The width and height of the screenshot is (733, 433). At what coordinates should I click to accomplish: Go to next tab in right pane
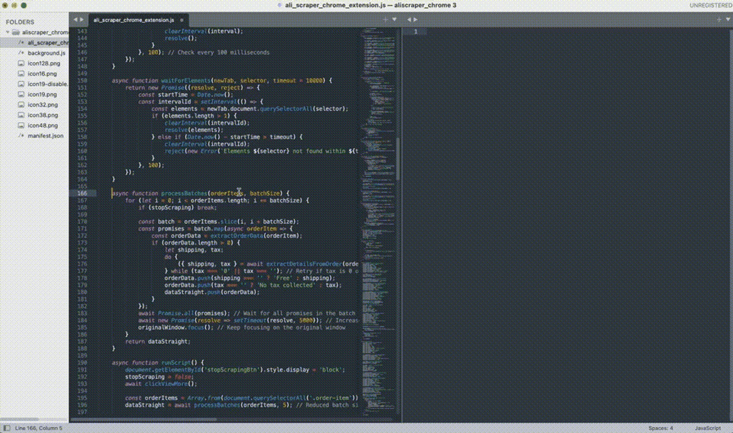415,20
